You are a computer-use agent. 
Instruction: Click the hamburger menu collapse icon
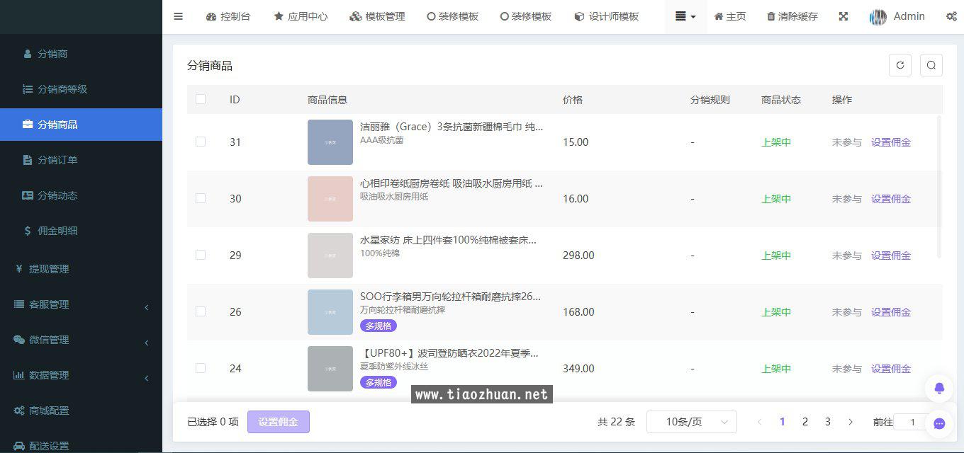click(x=179, y=16)
